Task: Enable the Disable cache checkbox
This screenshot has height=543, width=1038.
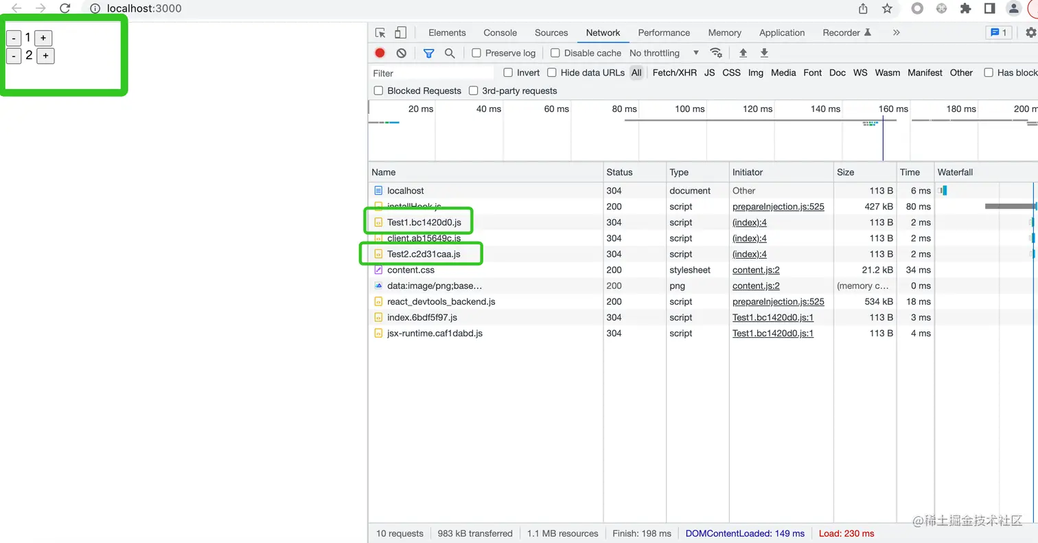Action: [555, 53]
